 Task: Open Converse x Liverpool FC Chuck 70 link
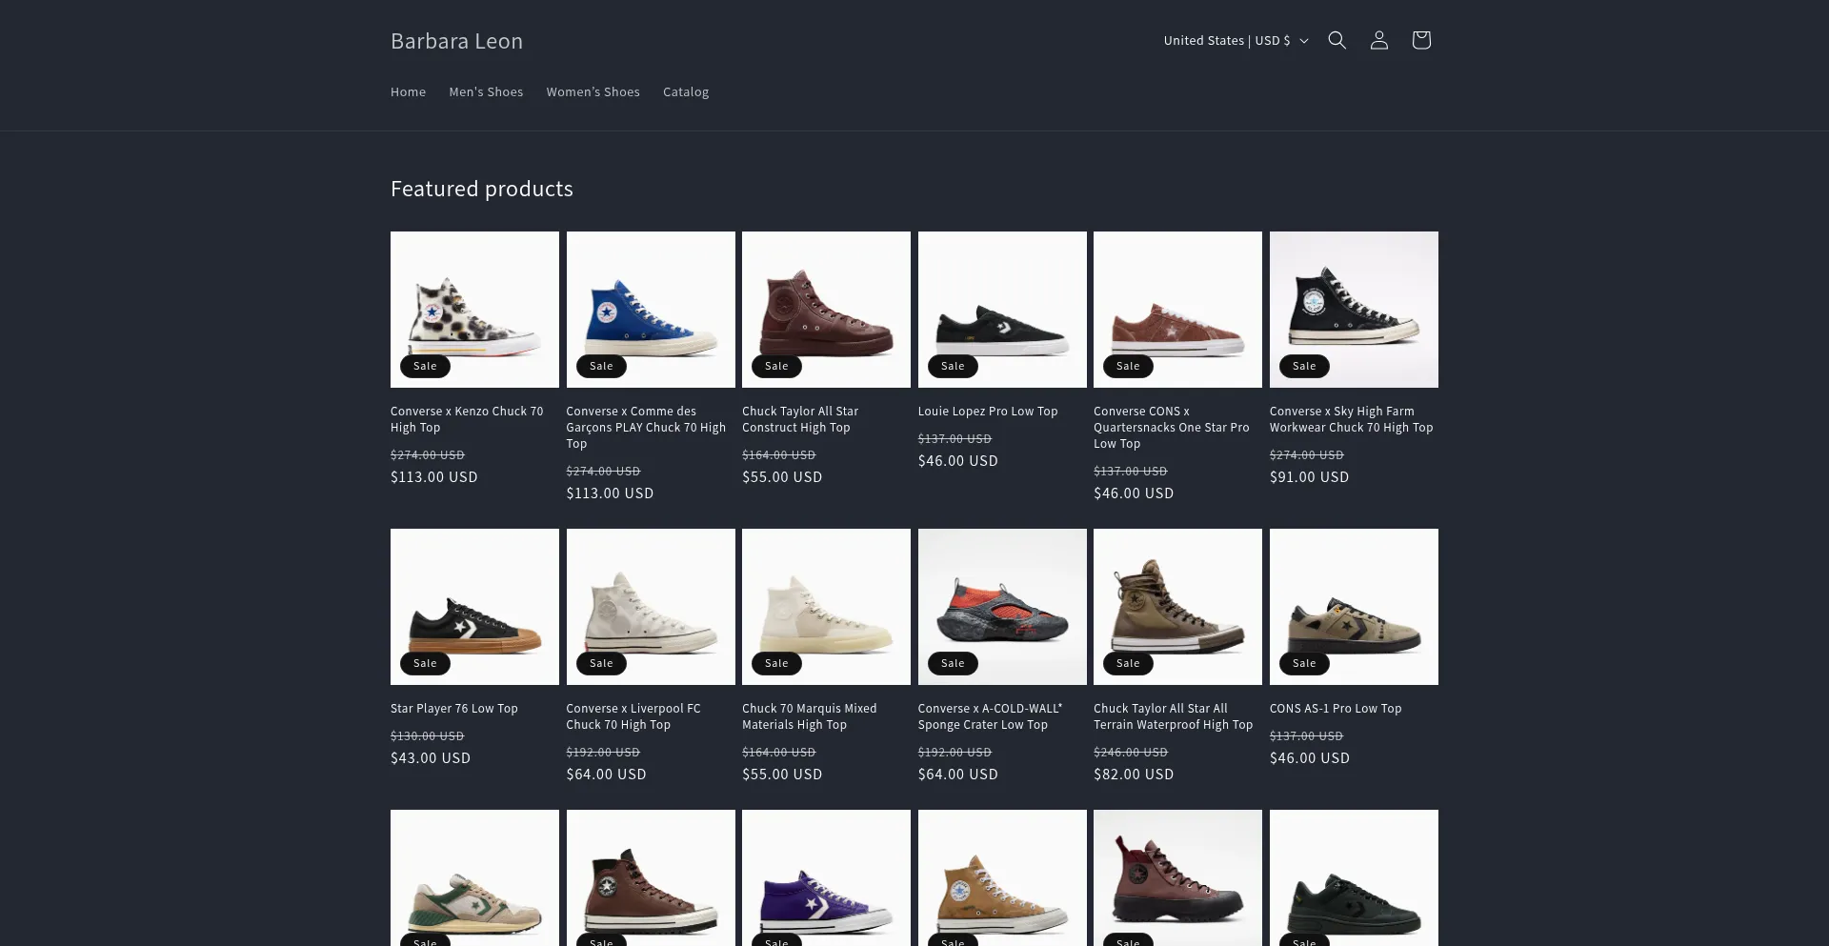633,716
